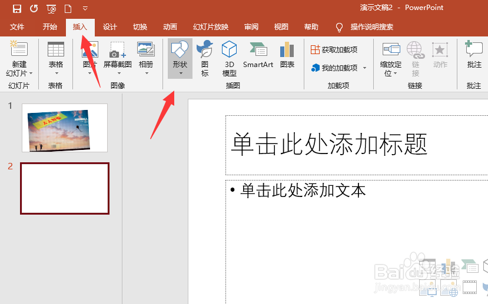Open the 帮助 tab
The width and height of the screenshot is (488, 304).
(x=311, y=27)
